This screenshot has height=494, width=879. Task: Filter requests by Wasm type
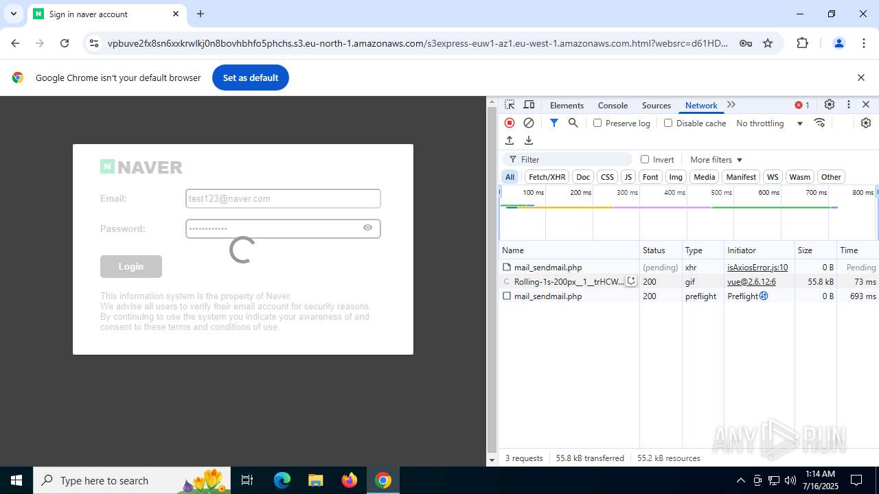click(799, 177)
